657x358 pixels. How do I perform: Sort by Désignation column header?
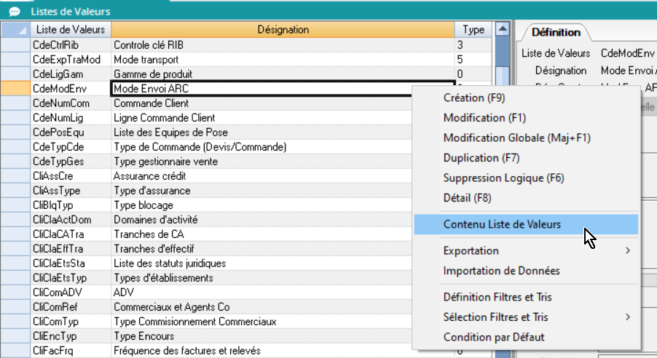(x=283, y=30)
